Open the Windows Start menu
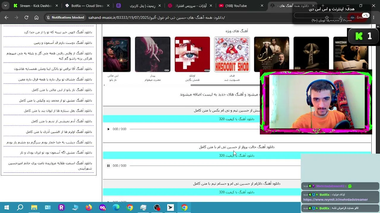This screenshot has width=380, height=213. point(7,207)
